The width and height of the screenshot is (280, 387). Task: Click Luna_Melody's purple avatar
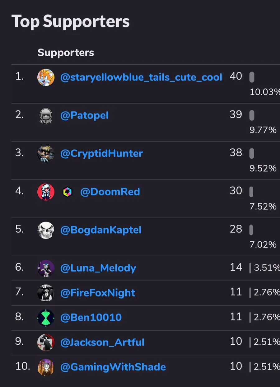click(x=46, y=268)
